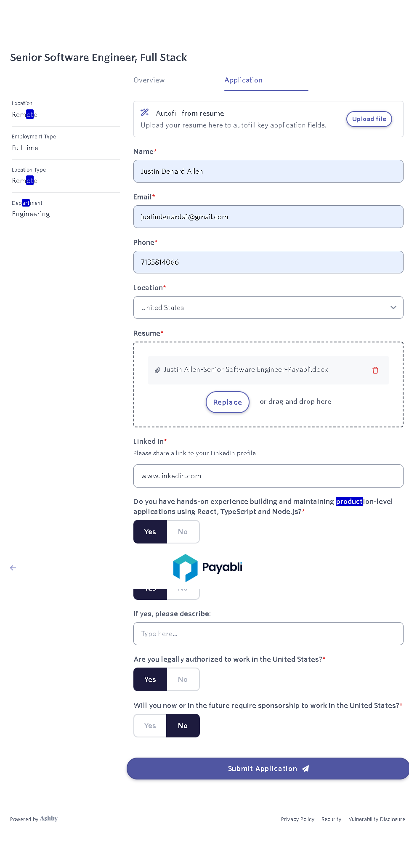Select Yes for React TypeScript experience
Image resolution: width=409 pixels, height=843 pixels.
(x=150, y=532)
